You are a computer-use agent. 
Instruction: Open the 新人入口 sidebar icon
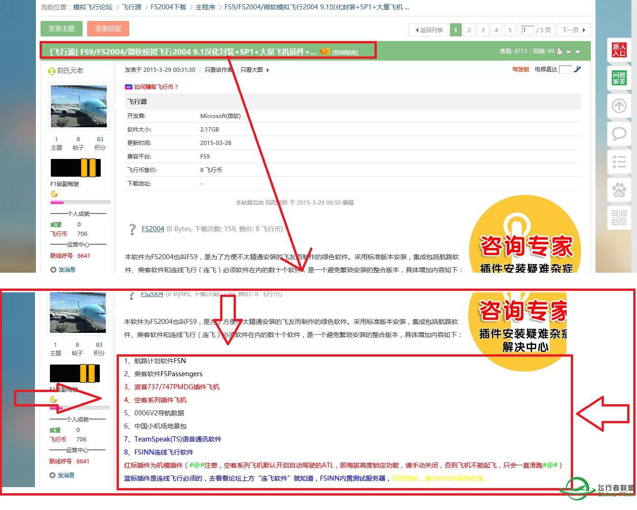pyautogui.click(x=619, y=49)
